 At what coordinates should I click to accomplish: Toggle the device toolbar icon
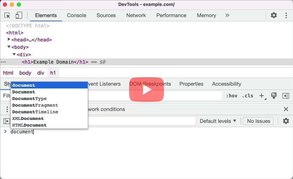[x=19, y=15]
